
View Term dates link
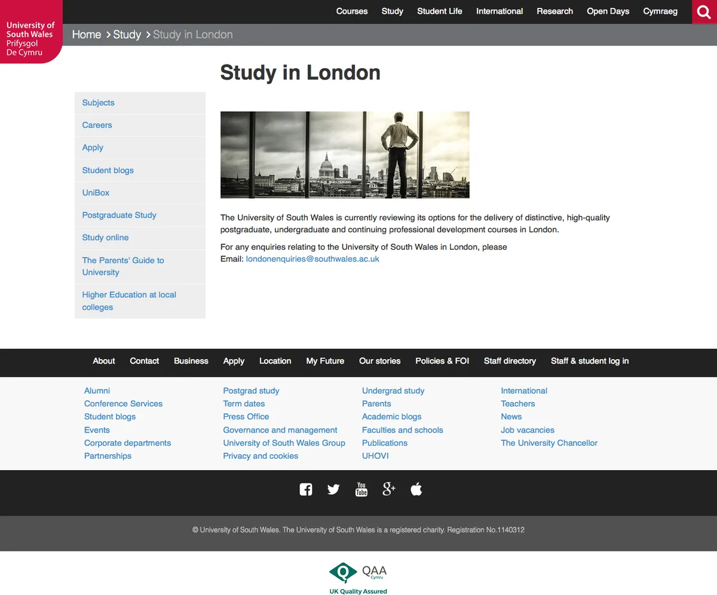244,404
